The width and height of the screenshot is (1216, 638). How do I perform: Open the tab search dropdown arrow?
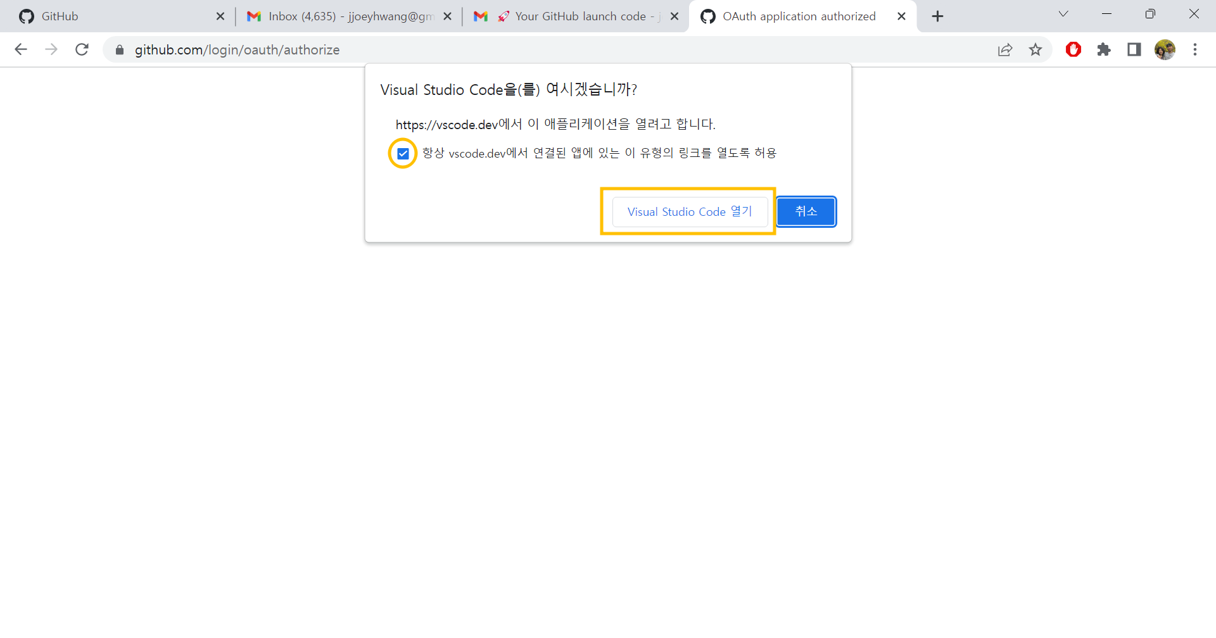[1063, 14]
